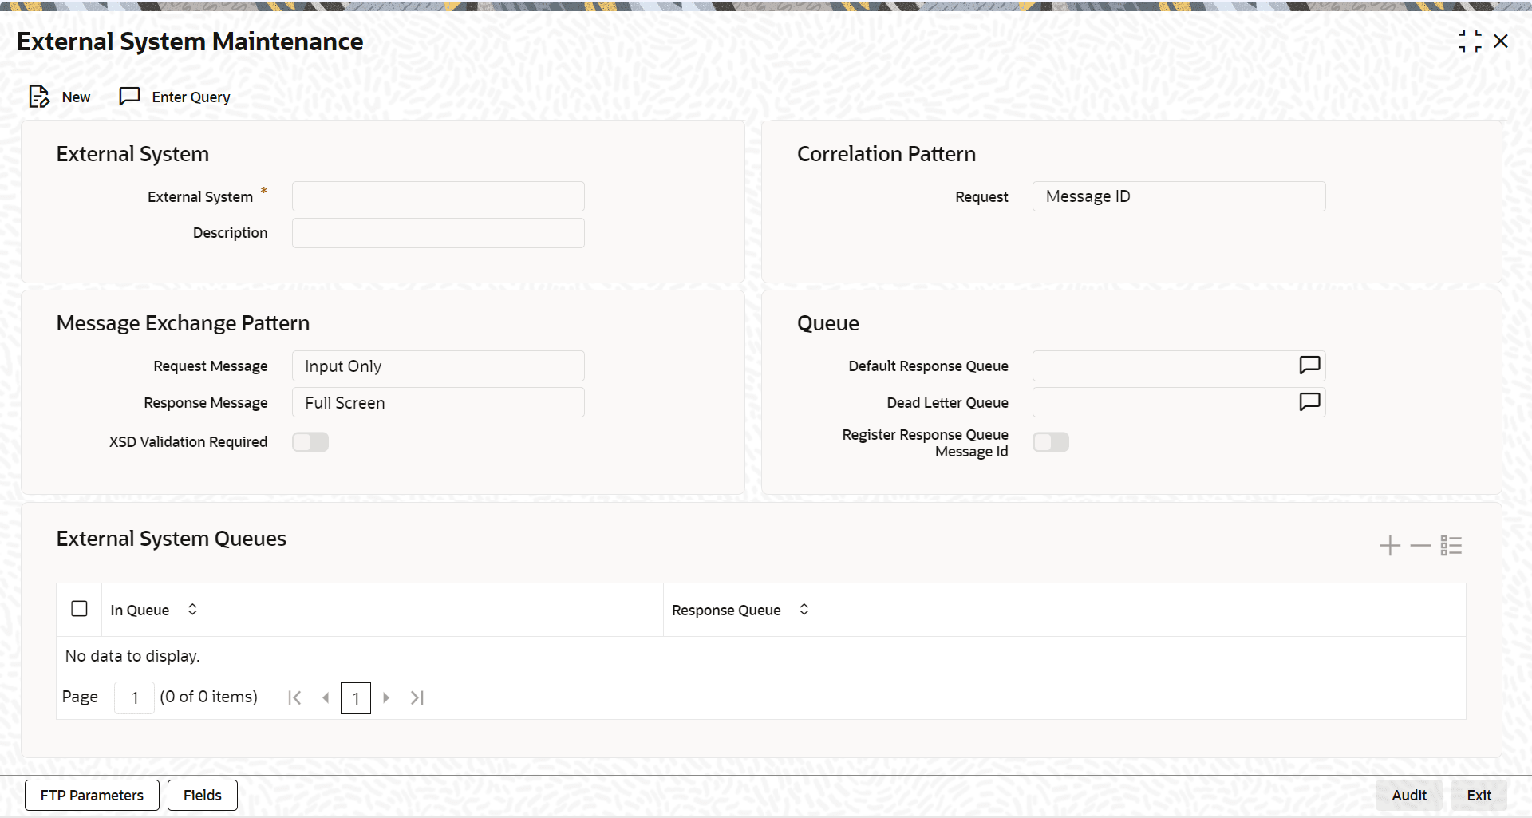Click the Exit button
Screen dimensions: 1532x818
tap(1479, 795)
